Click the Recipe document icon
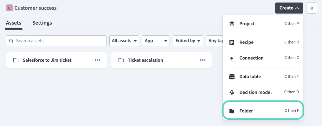 (232, 42)
